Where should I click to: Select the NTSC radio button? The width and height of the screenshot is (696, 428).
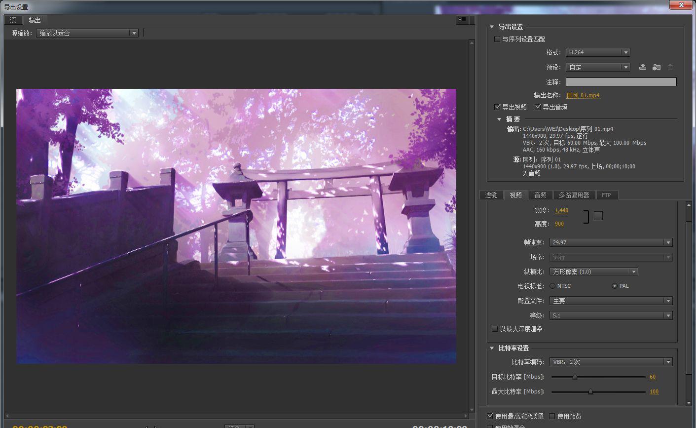tap(552, 286)
